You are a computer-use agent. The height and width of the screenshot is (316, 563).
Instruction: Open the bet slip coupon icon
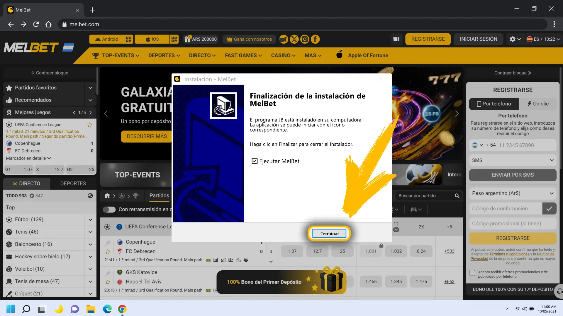(x=396, y=39)
